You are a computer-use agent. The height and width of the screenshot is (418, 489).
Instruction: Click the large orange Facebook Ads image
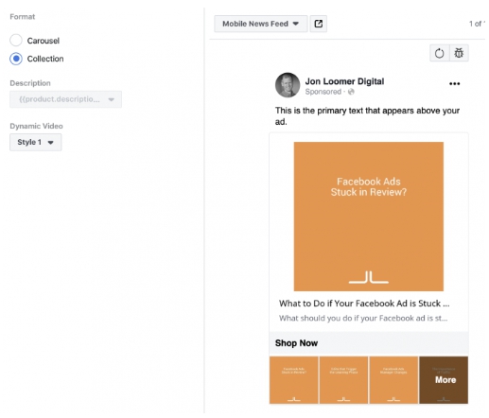tap(369, 217)
